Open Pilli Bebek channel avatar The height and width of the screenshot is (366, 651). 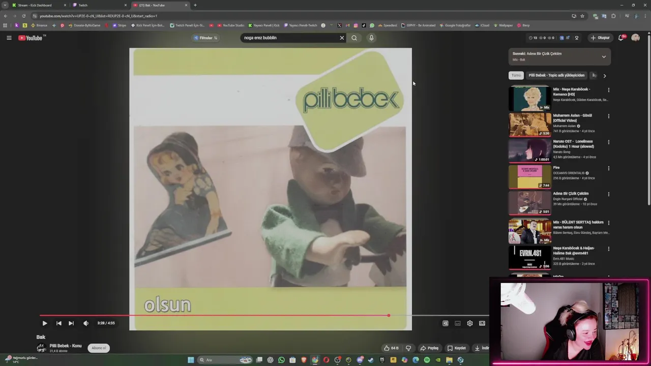point(41,348)
